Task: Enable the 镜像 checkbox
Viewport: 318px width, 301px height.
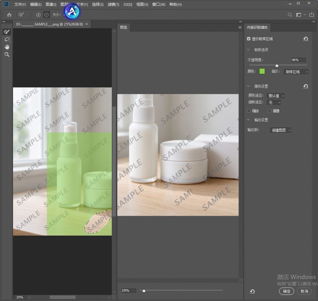Action: point(269,111)
